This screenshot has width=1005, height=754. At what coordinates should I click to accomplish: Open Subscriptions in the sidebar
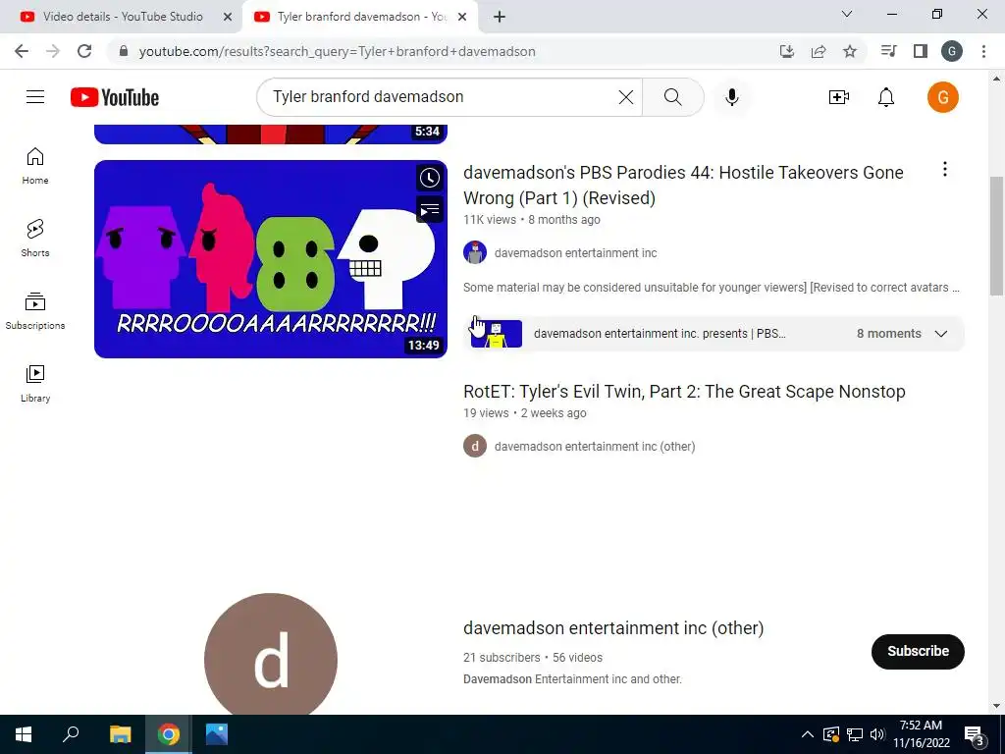[35, 310]
